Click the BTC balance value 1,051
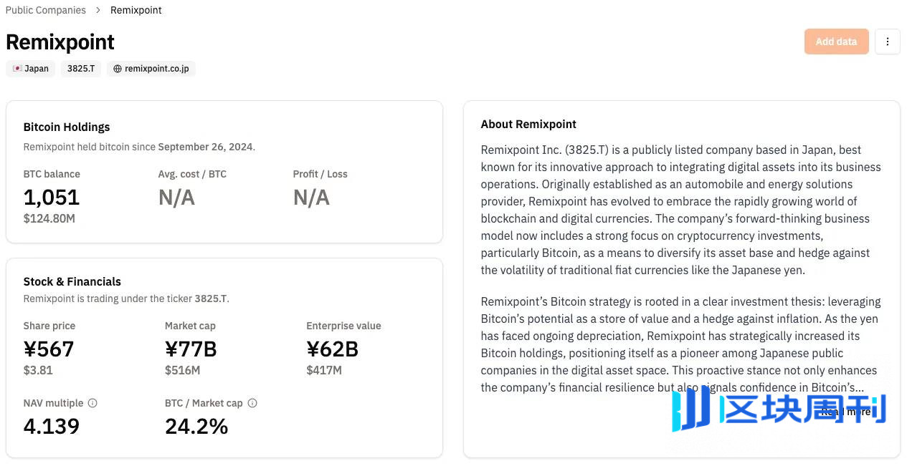The image size is (907, 466). point(52,197)
